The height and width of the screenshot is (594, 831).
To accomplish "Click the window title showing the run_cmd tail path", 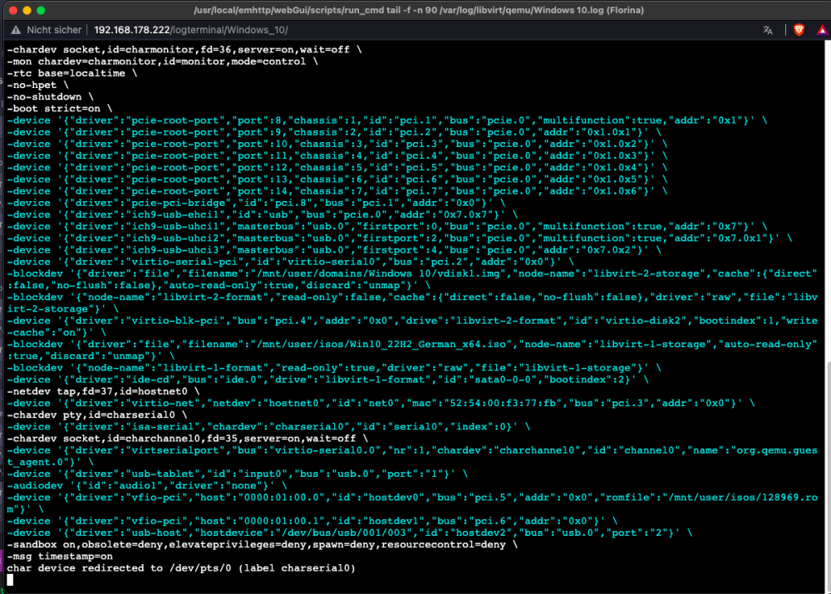I will tap(419, 10).
